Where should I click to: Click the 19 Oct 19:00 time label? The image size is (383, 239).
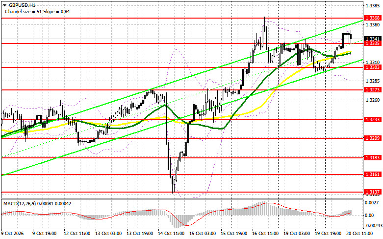coord(328,234)
